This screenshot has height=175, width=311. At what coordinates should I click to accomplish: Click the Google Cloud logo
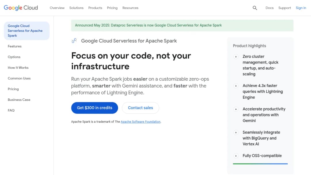point(21,8)
